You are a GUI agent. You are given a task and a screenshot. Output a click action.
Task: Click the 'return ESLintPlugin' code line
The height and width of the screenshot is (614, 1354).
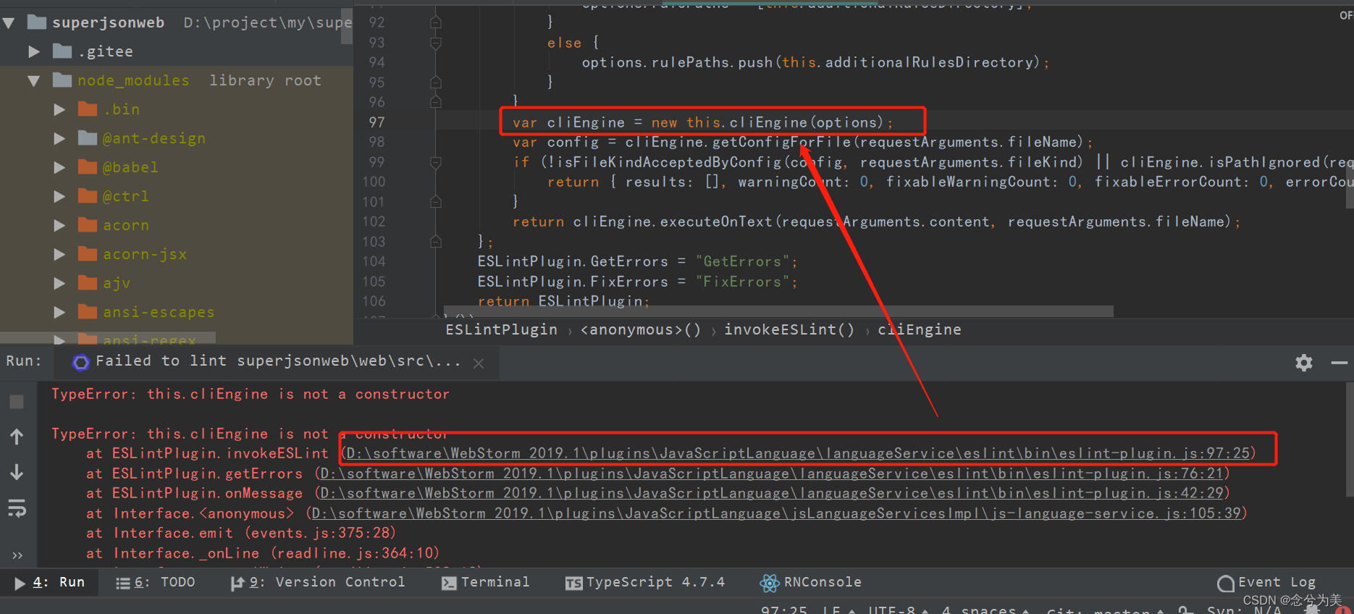point(563,301)
